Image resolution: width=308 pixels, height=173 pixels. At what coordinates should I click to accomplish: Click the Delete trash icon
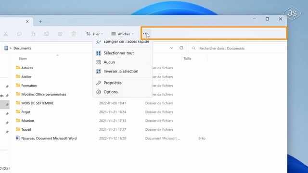pos(74,34)
